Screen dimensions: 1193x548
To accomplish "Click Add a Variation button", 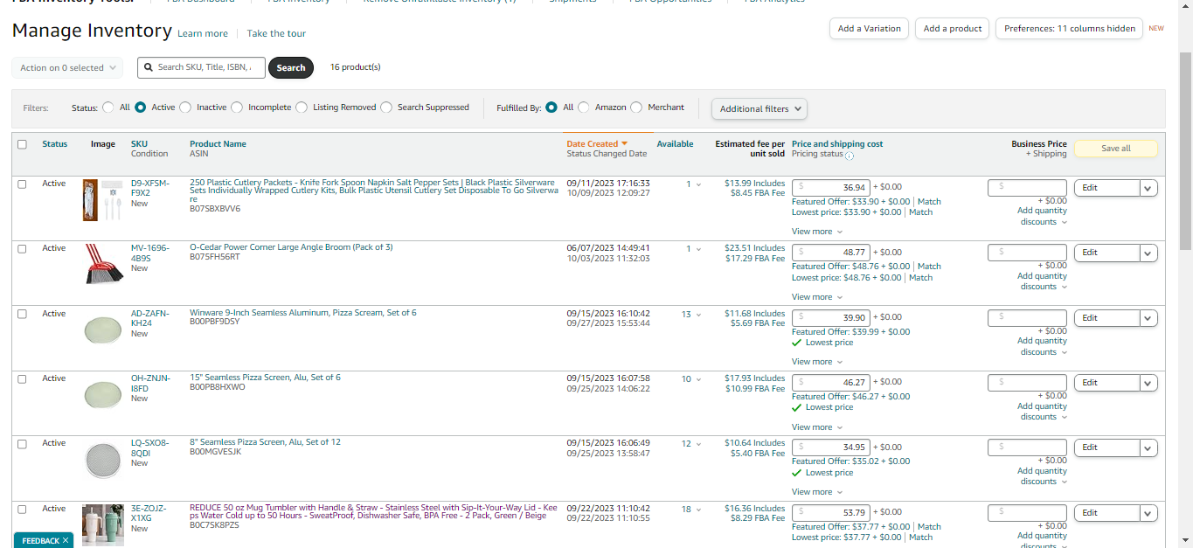I will [x=869, y=28].
